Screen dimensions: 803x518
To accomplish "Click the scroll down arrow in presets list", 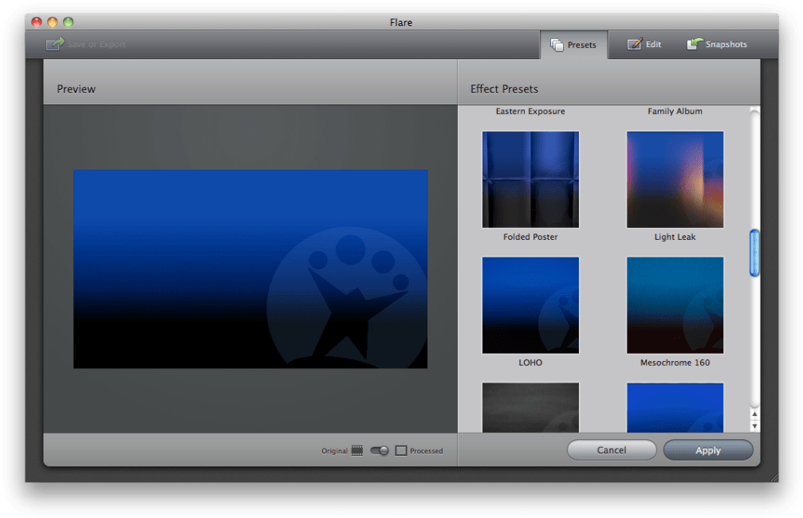I will pos(754,426).
